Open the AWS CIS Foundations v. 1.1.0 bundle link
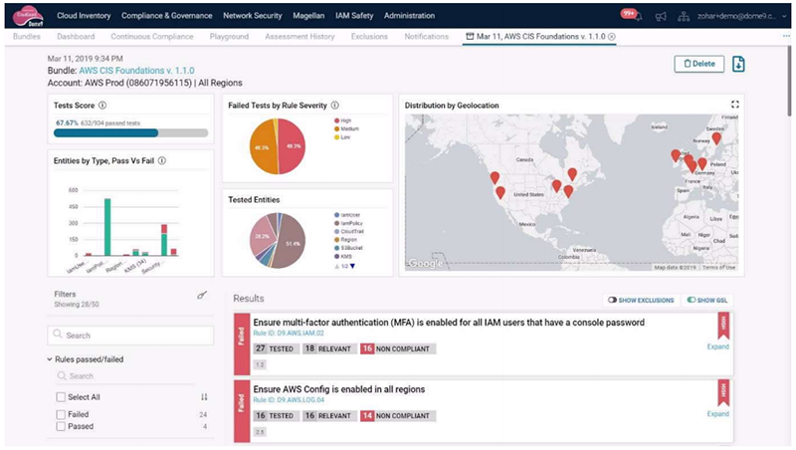 (x=136, y=71)
